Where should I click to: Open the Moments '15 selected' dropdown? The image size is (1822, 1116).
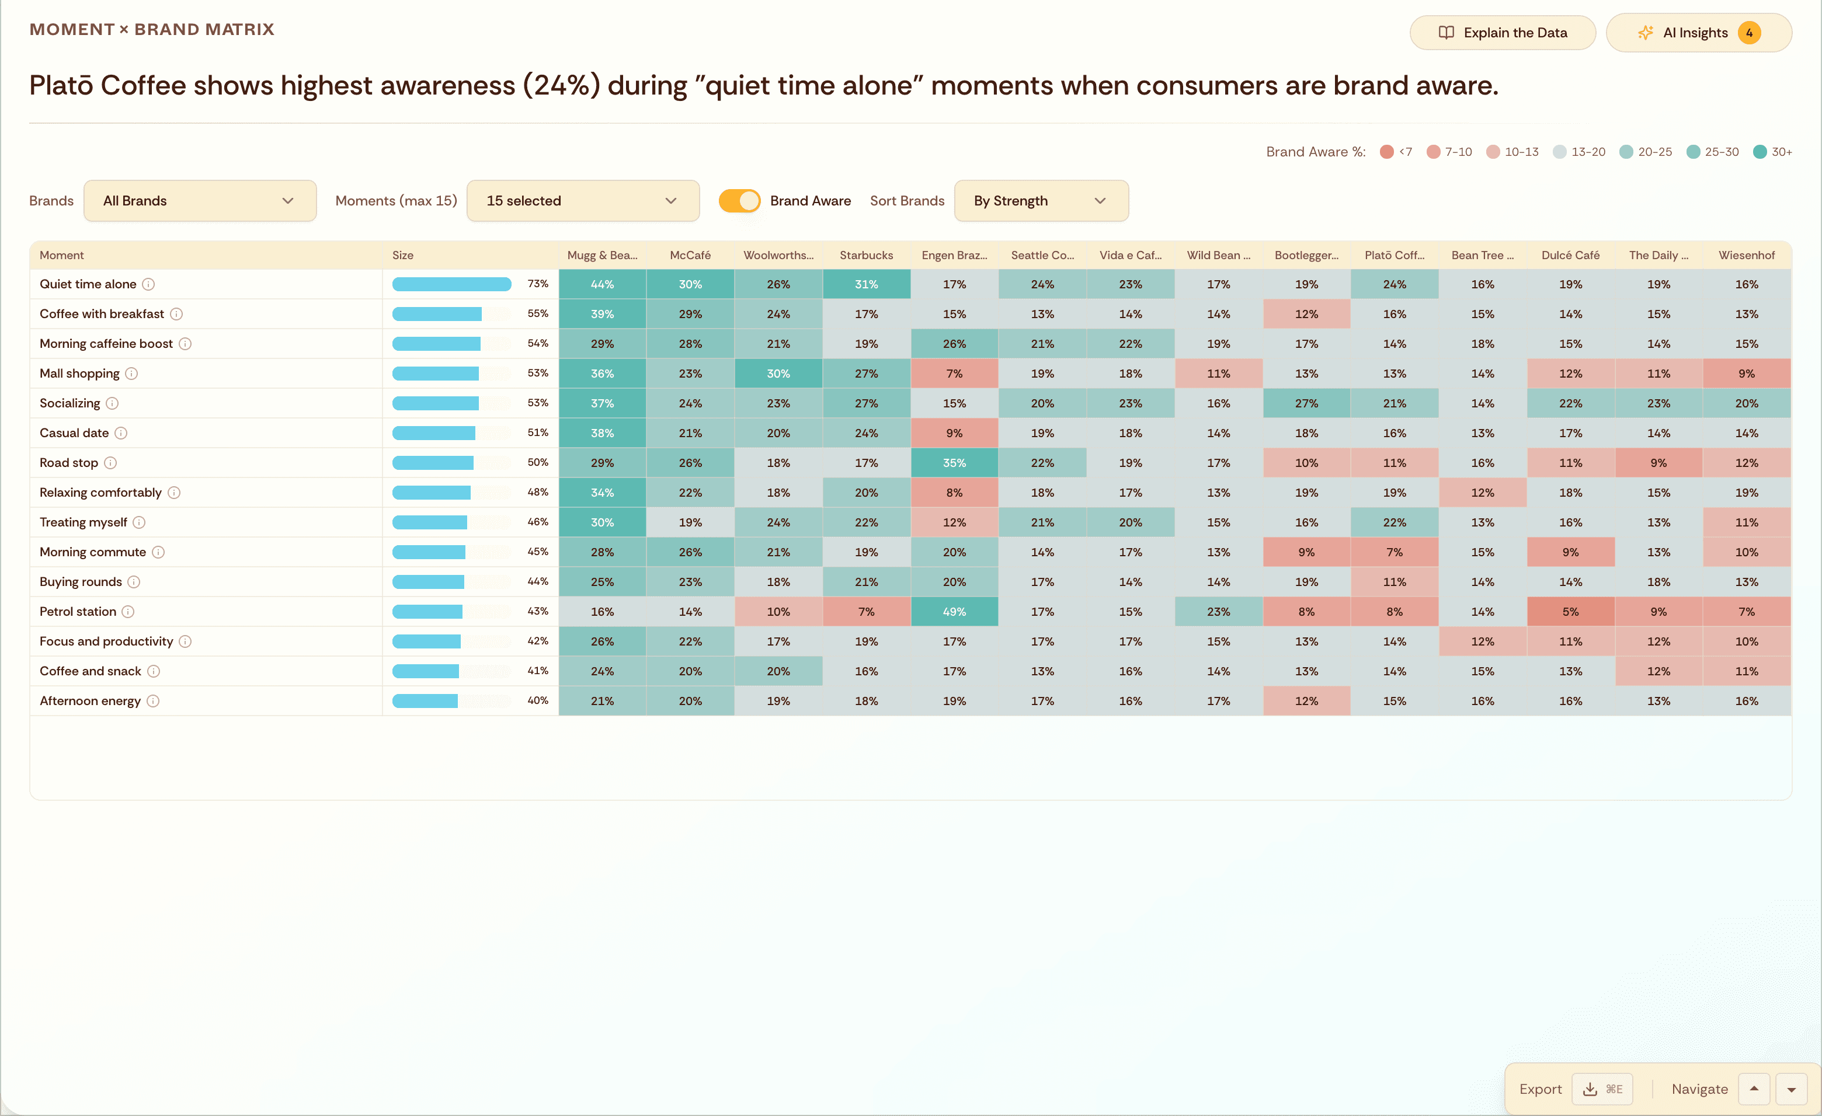click(x=583, y=200)
